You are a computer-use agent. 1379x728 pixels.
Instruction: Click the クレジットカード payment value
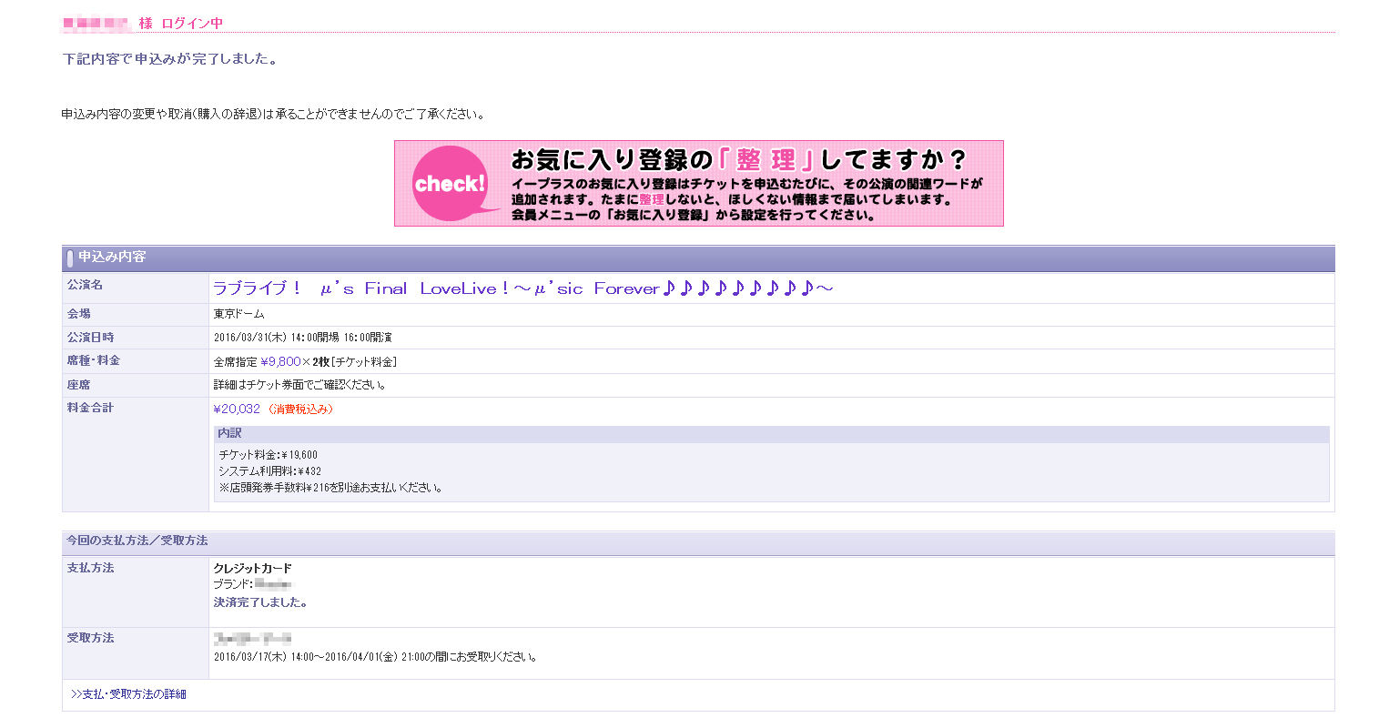pyautogui.click(x=252, y=569)
